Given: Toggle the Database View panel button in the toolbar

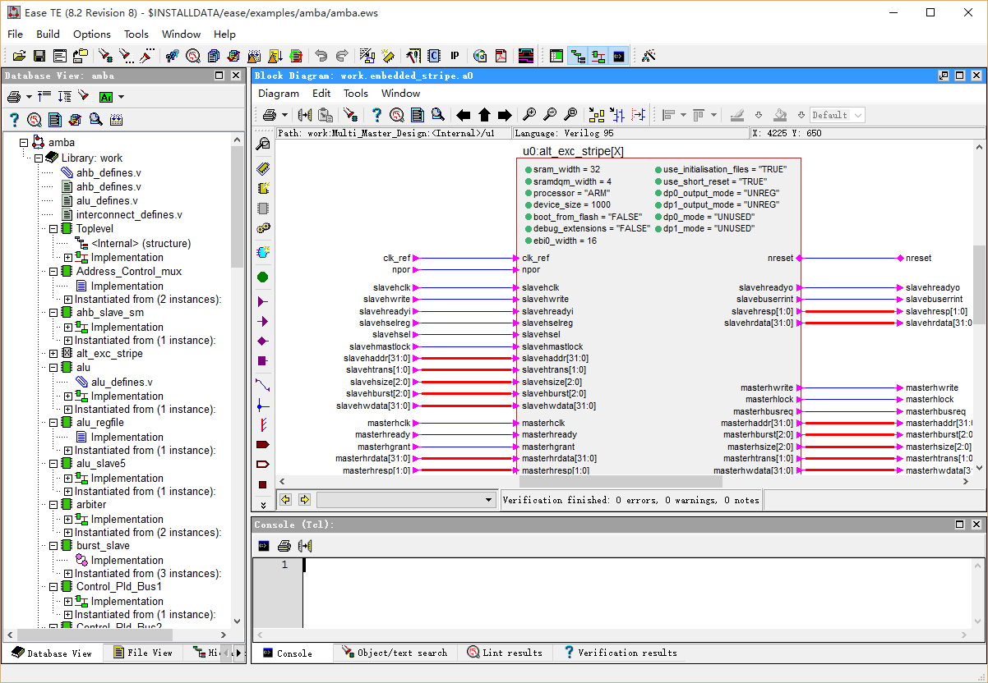Looking at the screenshot, I should click(556, 56).
